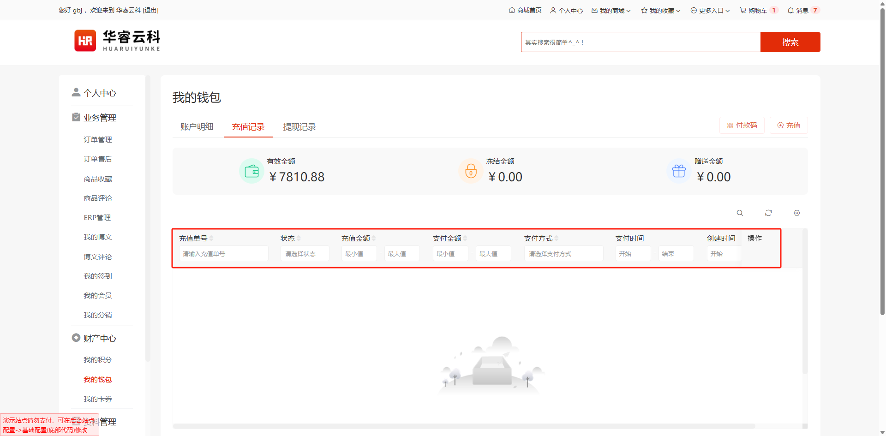Switch to the 提现记录 tab

[x=299, y=127]
